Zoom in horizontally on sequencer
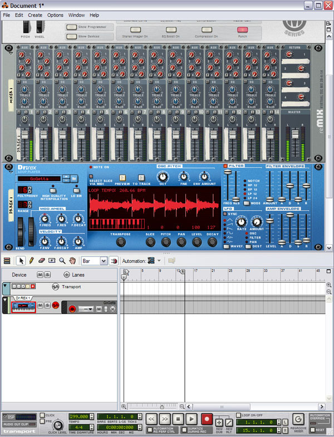The image size is (334, 437). click(124, 407)
